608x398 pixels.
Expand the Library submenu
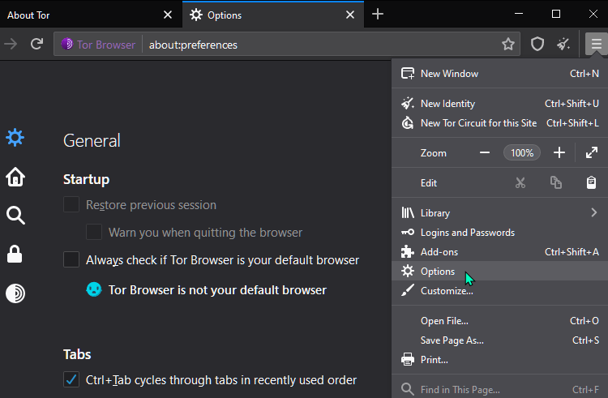coord(500,212)
